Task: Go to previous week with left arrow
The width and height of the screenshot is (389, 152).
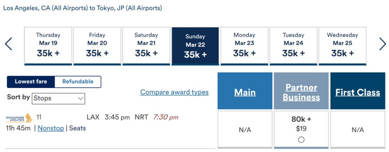Action: [x=8, y=44]
